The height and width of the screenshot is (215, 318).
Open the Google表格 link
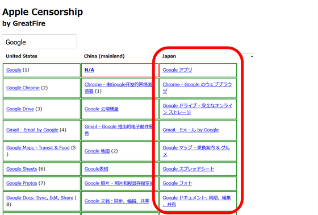pos(97,169)
